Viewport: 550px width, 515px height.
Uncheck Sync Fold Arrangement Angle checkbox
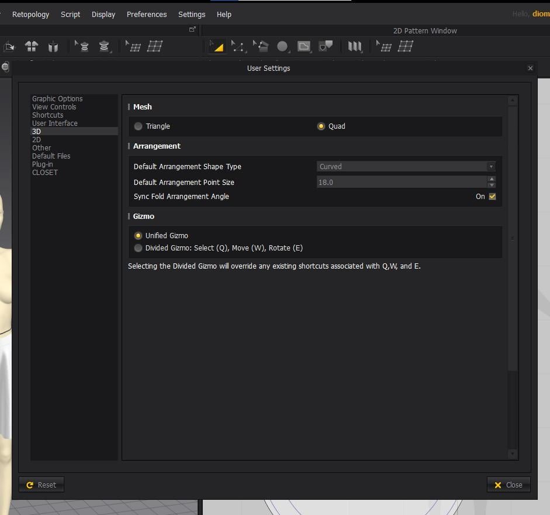(x=492, y=197)
